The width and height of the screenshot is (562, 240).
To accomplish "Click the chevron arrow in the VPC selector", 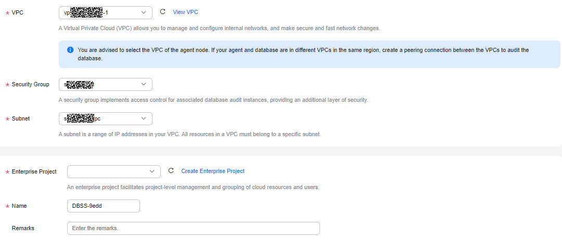I will click(x=144, y=12).
